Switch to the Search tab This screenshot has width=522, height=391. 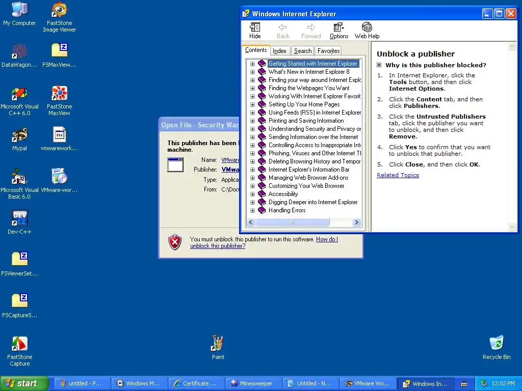coord(303,51)
